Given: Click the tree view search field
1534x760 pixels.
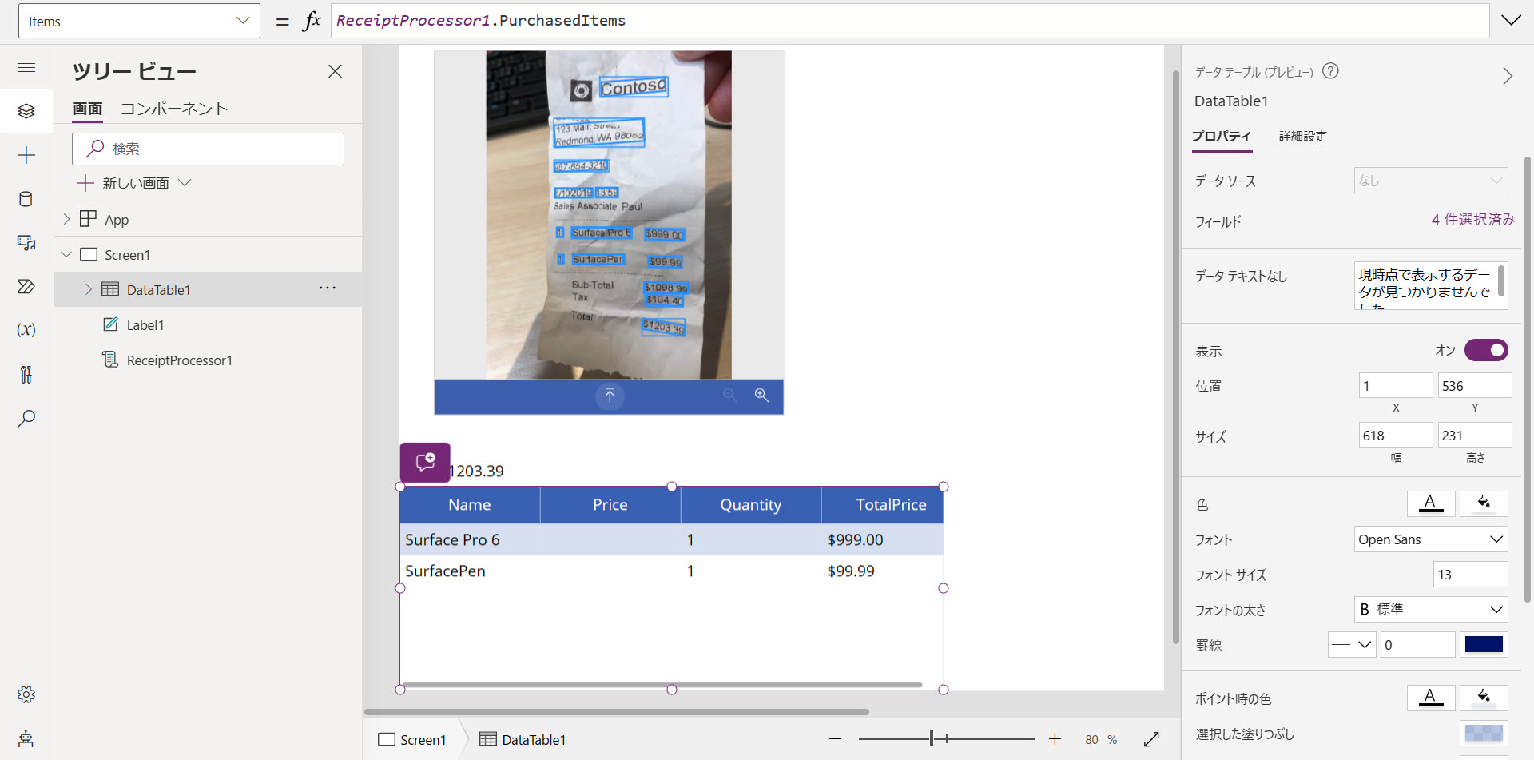Looking at the screenshot, I should (208, 149).
